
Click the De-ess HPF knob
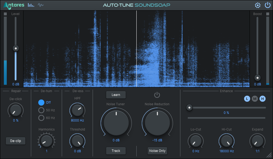tap(77, 110)
